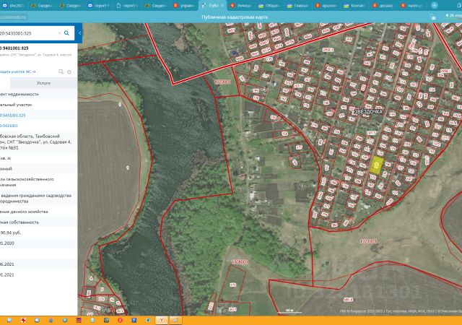
Task: Close the active 'Публ' browser tab
Action: (222, 5)
